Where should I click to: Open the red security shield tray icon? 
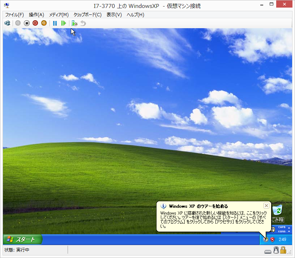point(272,239)
